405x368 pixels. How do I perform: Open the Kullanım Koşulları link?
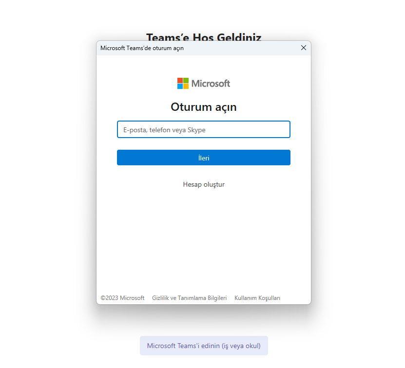(x=257, y=298)
